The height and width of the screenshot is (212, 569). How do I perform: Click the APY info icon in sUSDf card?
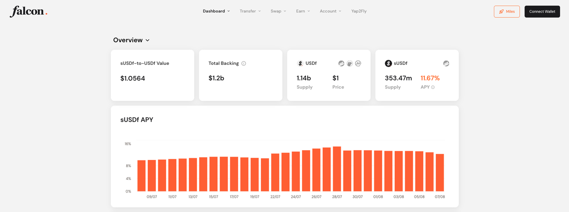coord(433,87)
